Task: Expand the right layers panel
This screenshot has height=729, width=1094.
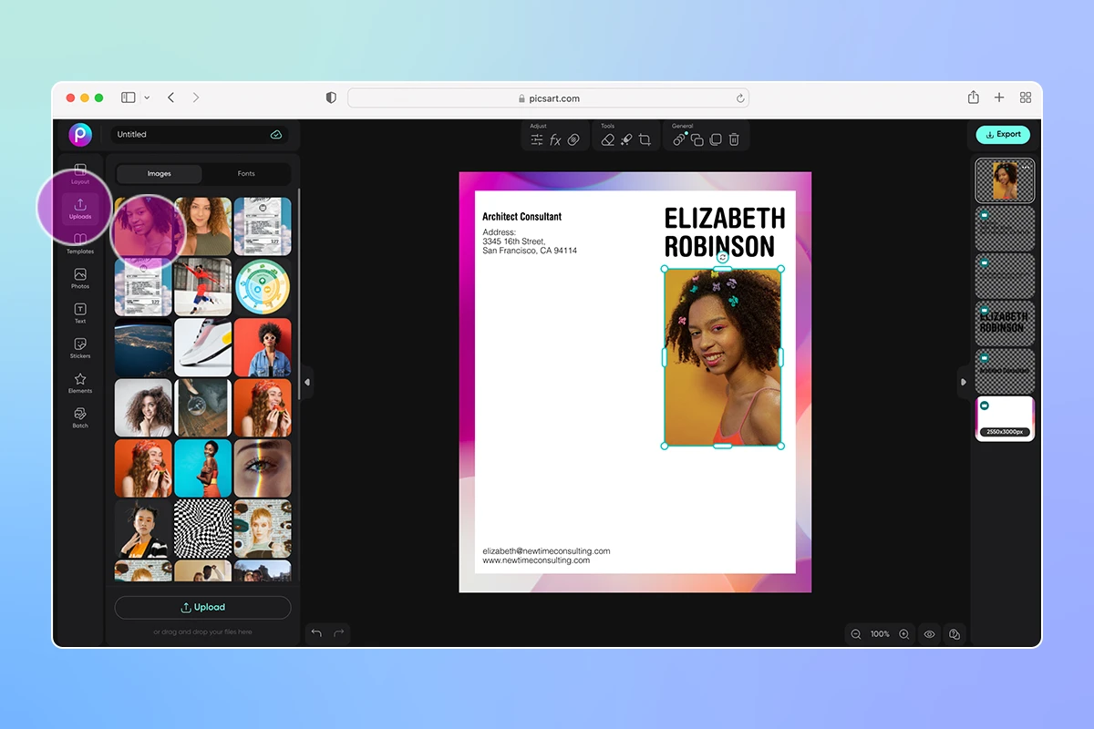Action: click(x=964, y=383)
